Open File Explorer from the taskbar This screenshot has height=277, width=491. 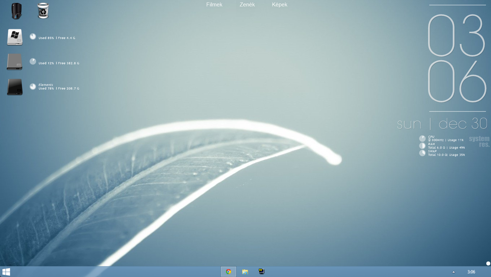click(245, 272)
